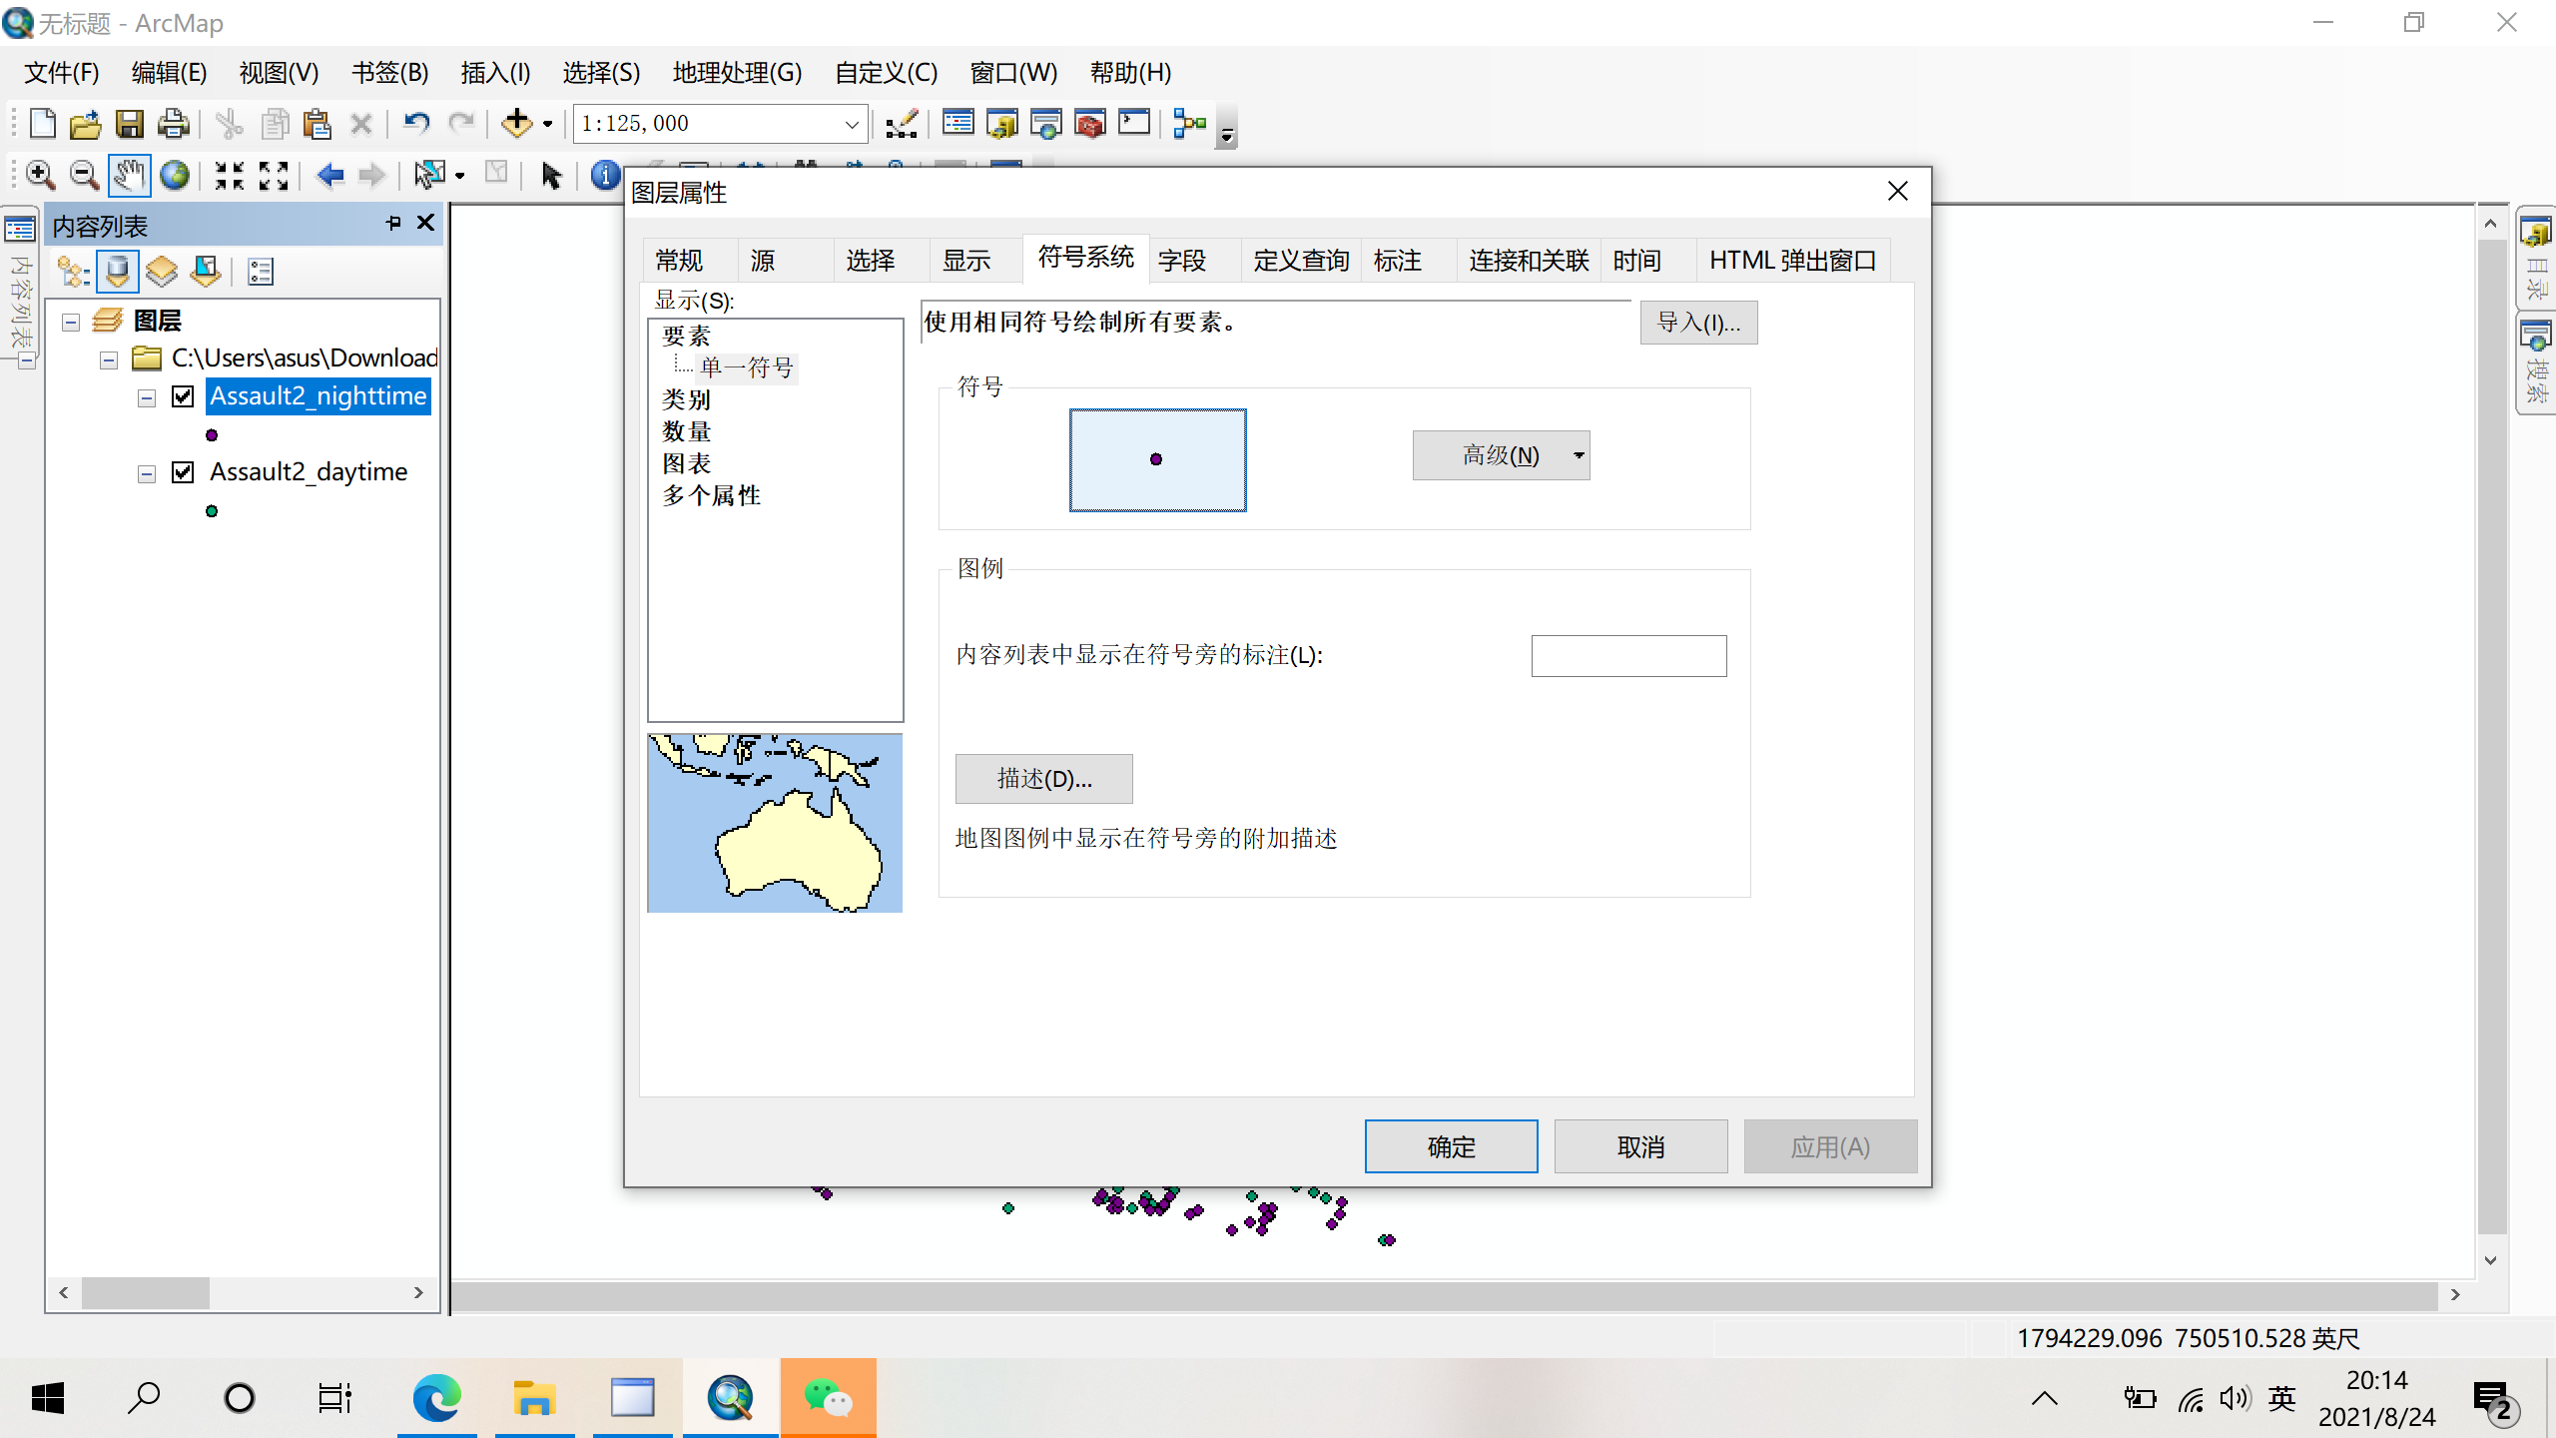The image size is (2556, 1438).
Task: Click the Fixed Zoom Out icon
Action: point(274,176)
